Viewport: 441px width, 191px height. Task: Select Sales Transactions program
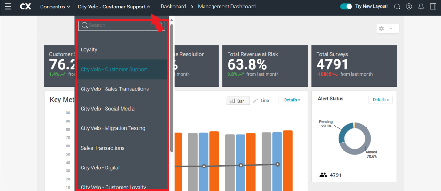[122, 148]
